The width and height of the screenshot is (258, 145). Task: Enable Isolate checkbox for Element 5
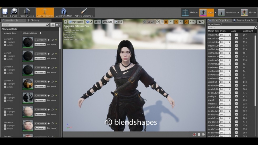click(5, 114)
